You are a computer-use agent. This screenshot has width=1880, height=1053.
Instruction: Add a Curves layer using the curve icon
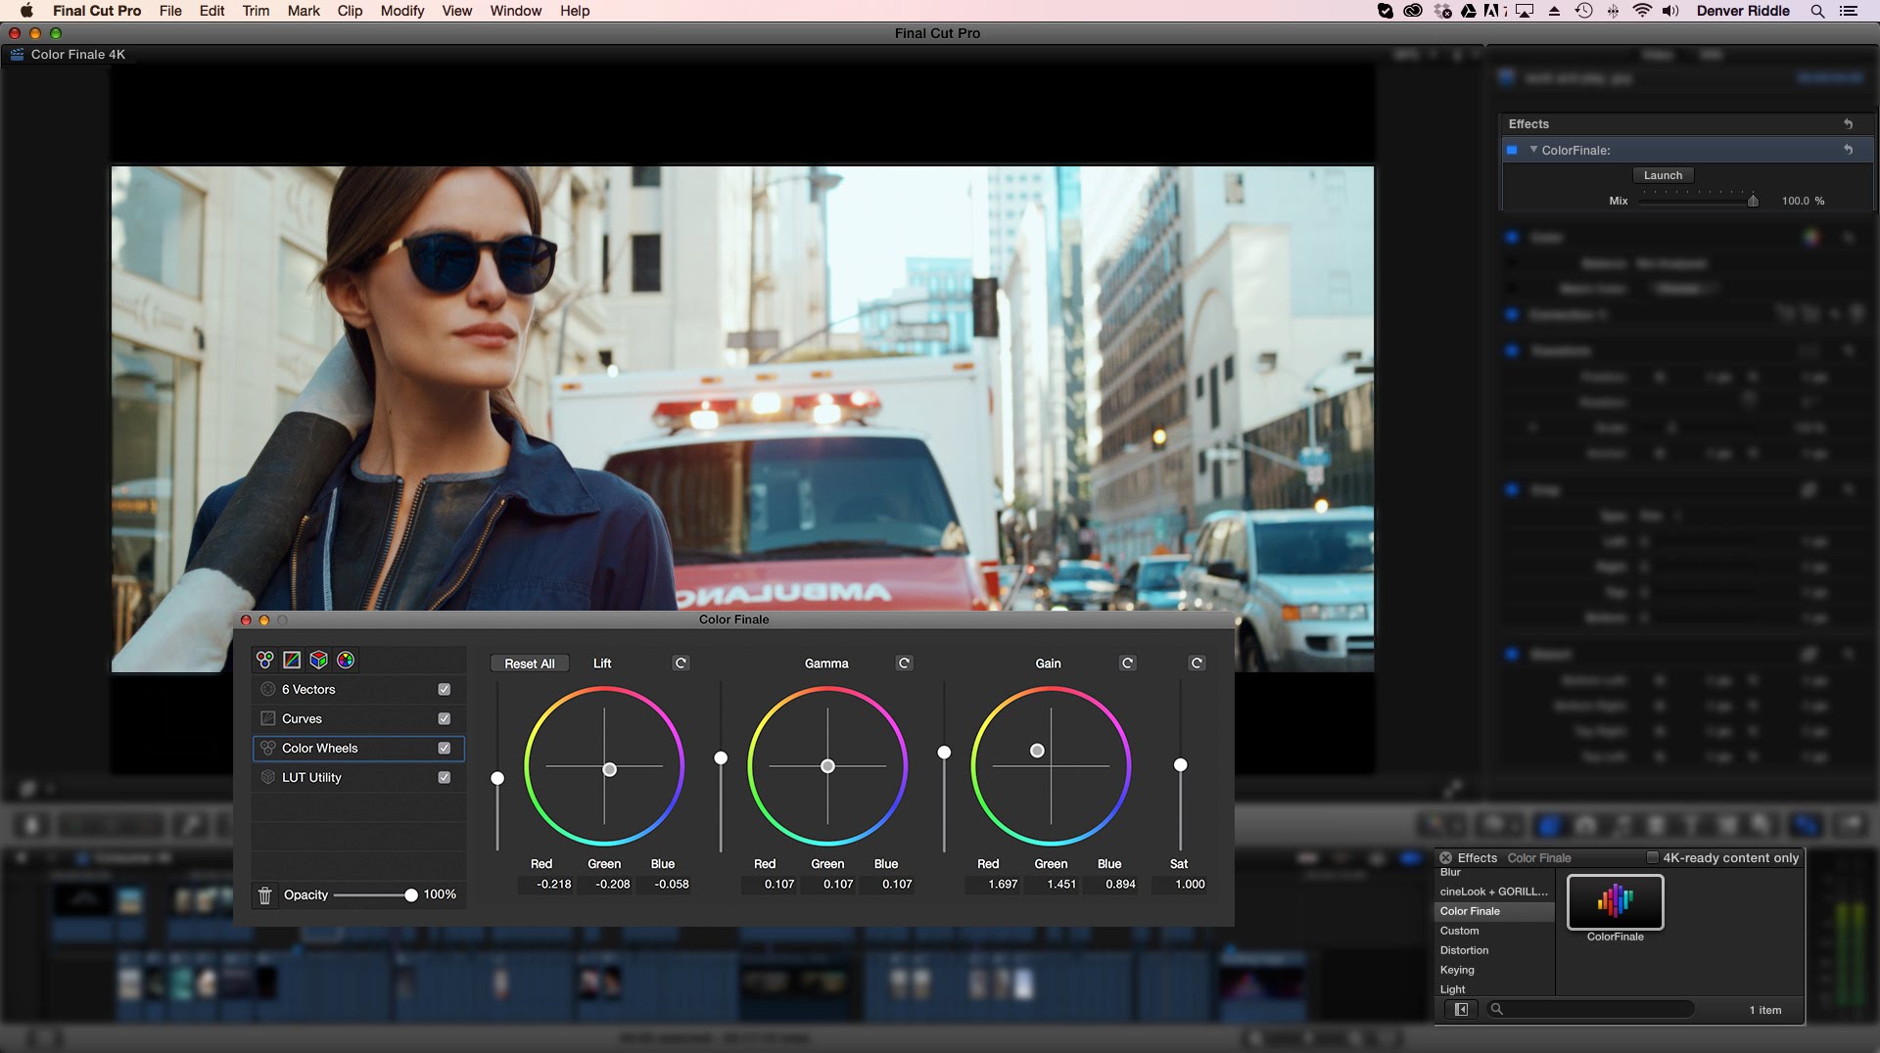pos(292,661)
